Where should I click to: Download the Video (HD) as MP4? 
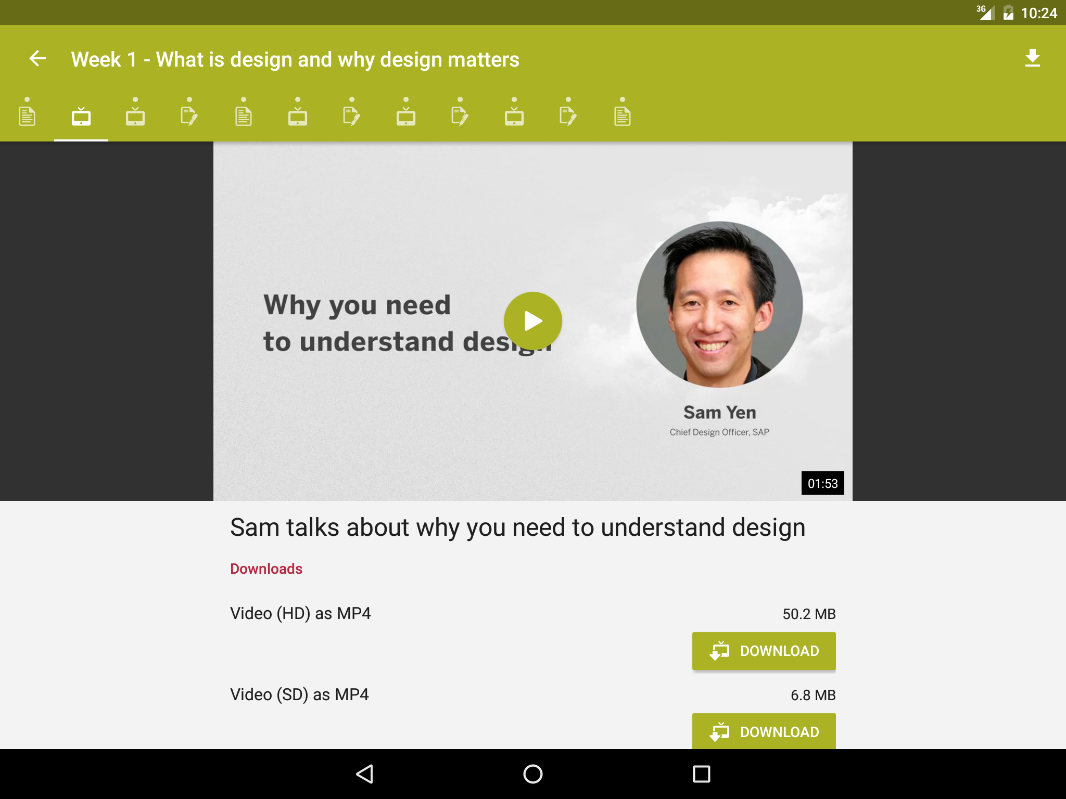coord(764,651)
